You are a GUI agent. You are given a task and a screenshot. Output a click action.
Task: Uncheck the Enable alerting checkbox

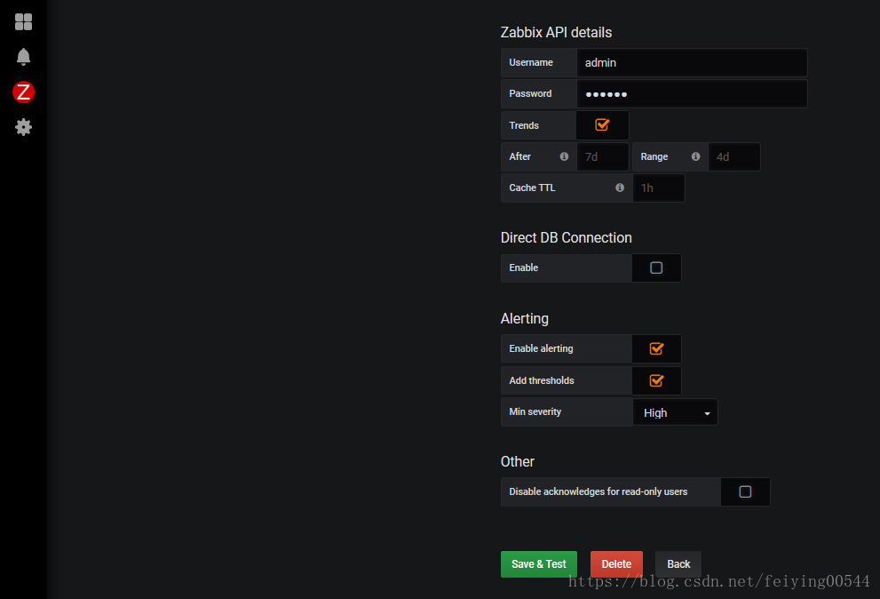[656, 348]
